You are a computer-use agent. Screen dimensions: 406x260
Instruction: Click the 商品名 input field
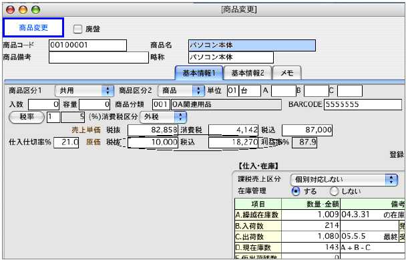[252, 45]
